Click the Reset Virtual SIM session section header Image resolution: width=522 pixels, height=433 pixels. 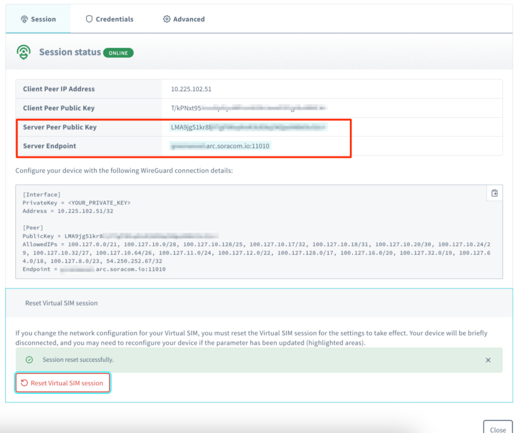61,303
